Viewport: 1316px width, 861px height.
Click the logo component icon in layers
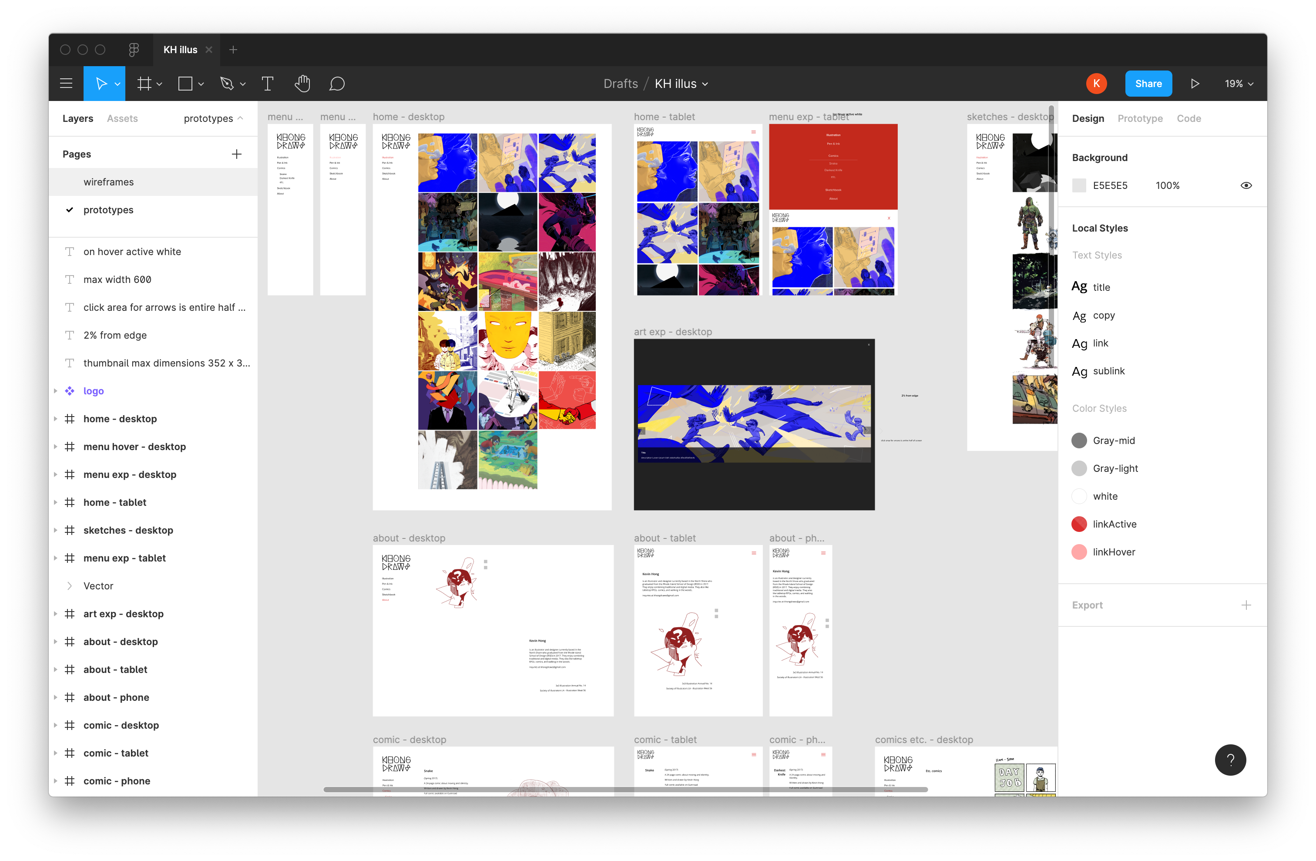tap(70, 391)
